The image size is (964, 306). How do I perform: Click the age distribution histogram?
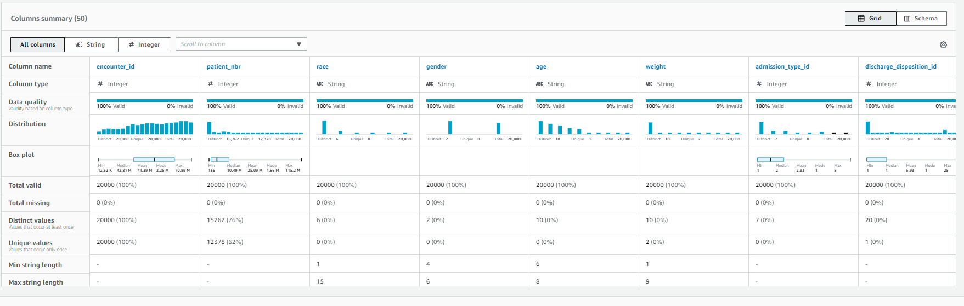click(x=584, y=128)
